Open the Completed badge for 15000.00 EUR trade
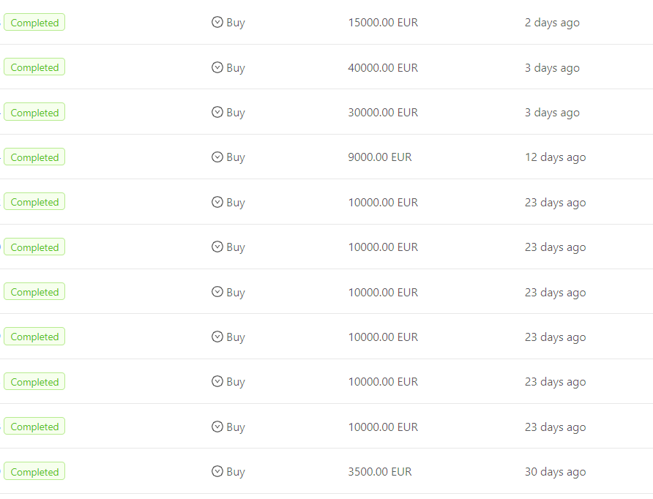The image size is (653, 499). coord(34,23)
